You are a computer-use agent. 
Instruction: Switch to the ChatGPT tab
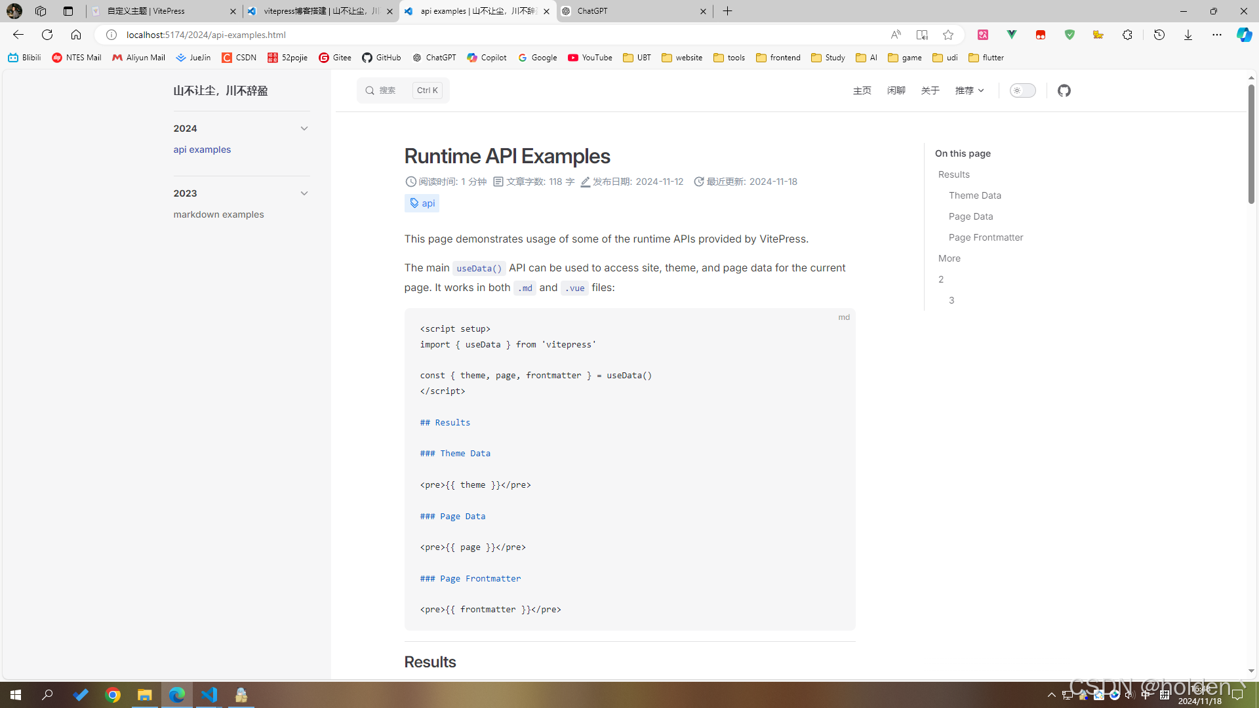(633, 11)
